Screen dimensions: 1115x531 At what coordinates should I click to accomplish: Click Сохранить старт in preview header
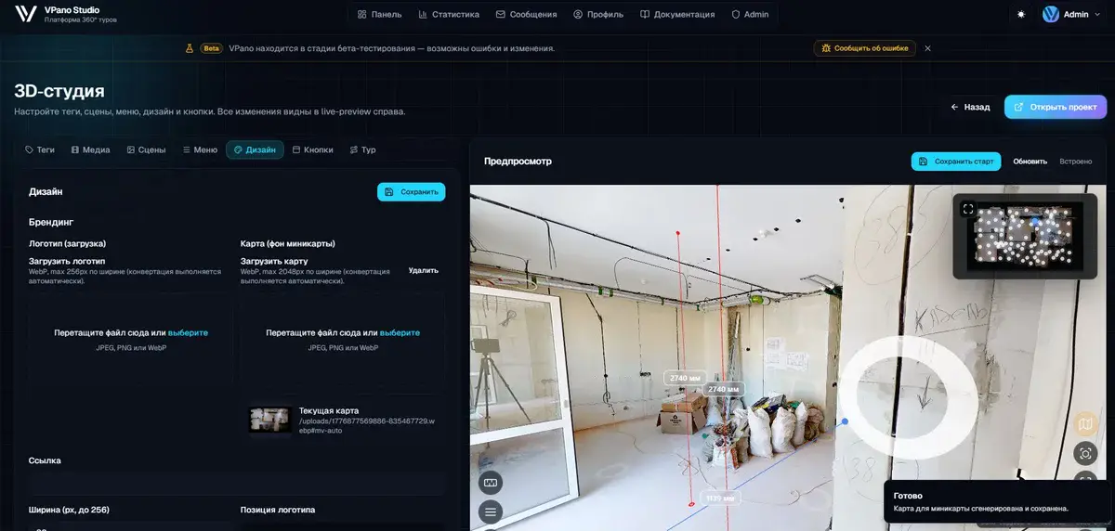(x=956, y=162)
